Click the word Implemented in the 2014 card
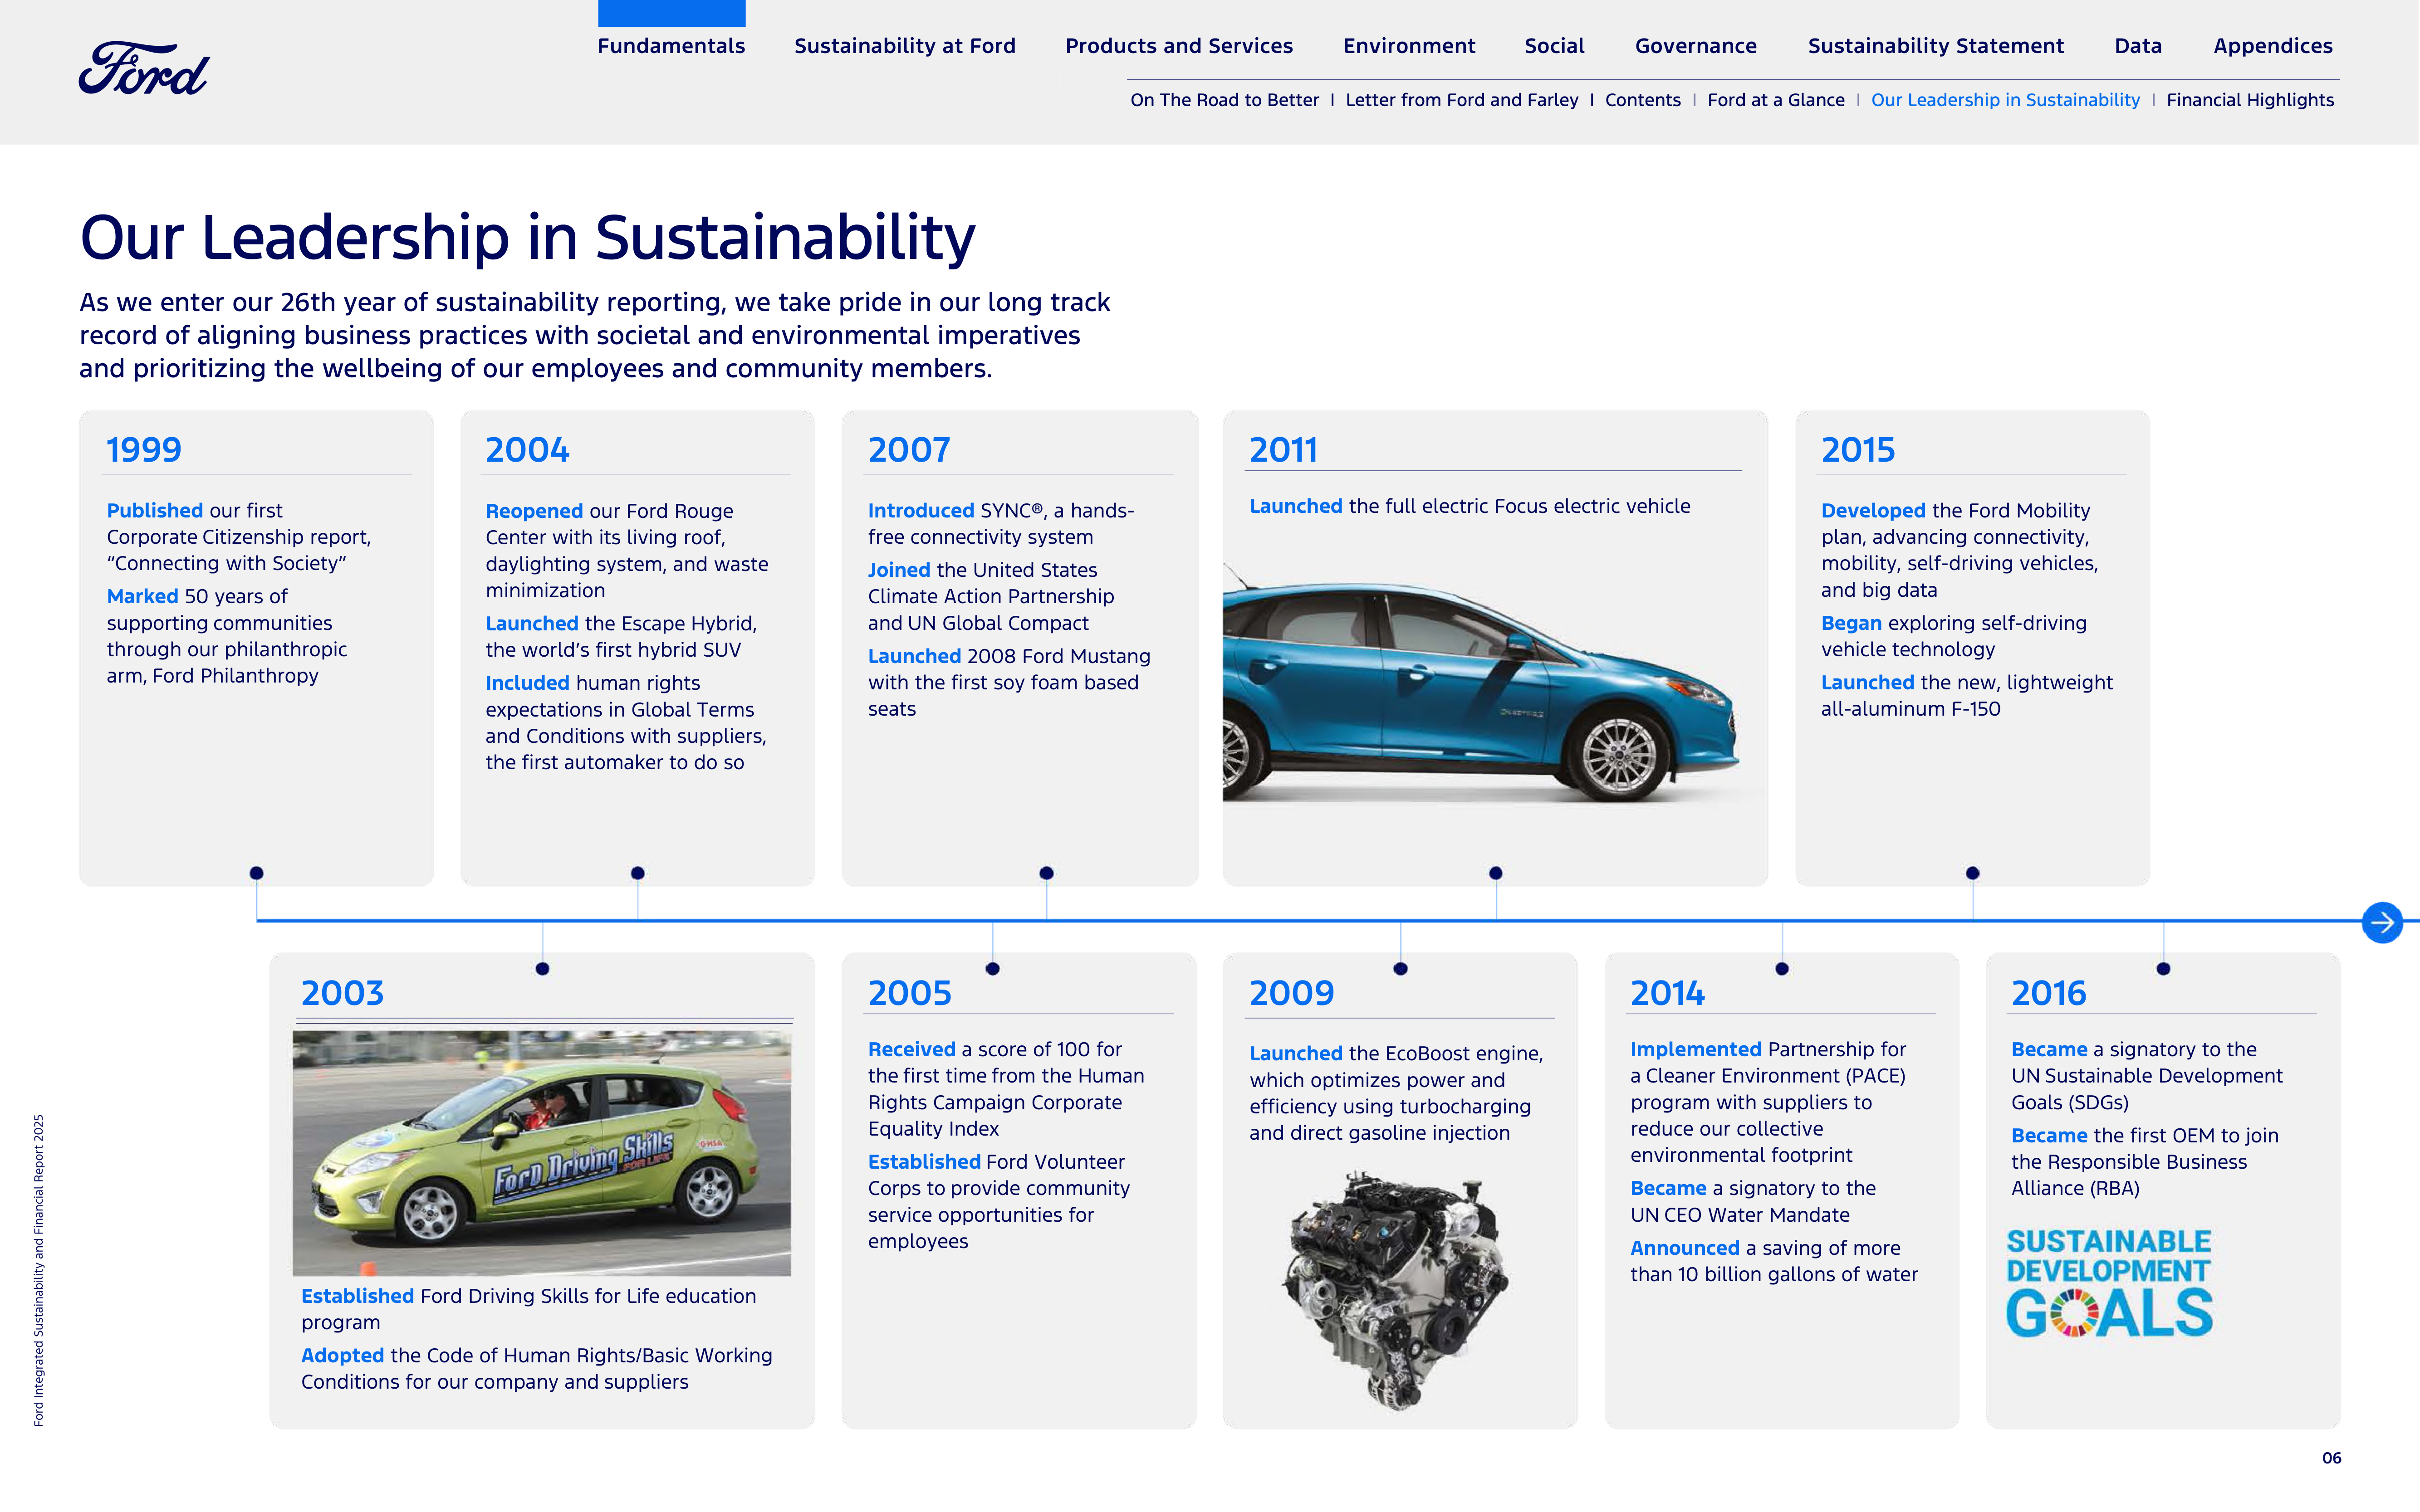 [1696, 1049]
